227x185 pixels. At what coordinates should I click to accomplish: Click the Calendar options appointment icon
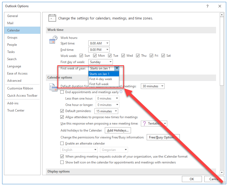click(53, 87)
